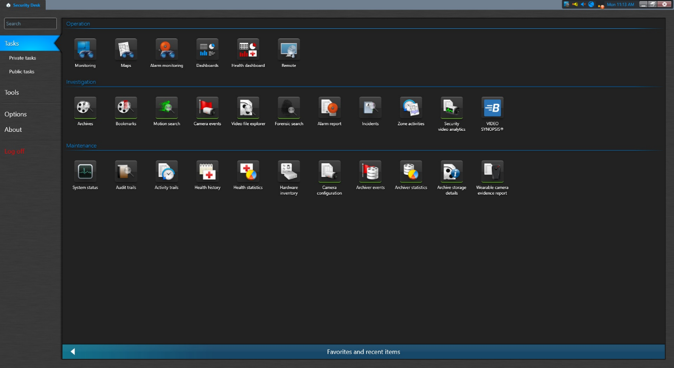Open Health history

tap(207, 175)
